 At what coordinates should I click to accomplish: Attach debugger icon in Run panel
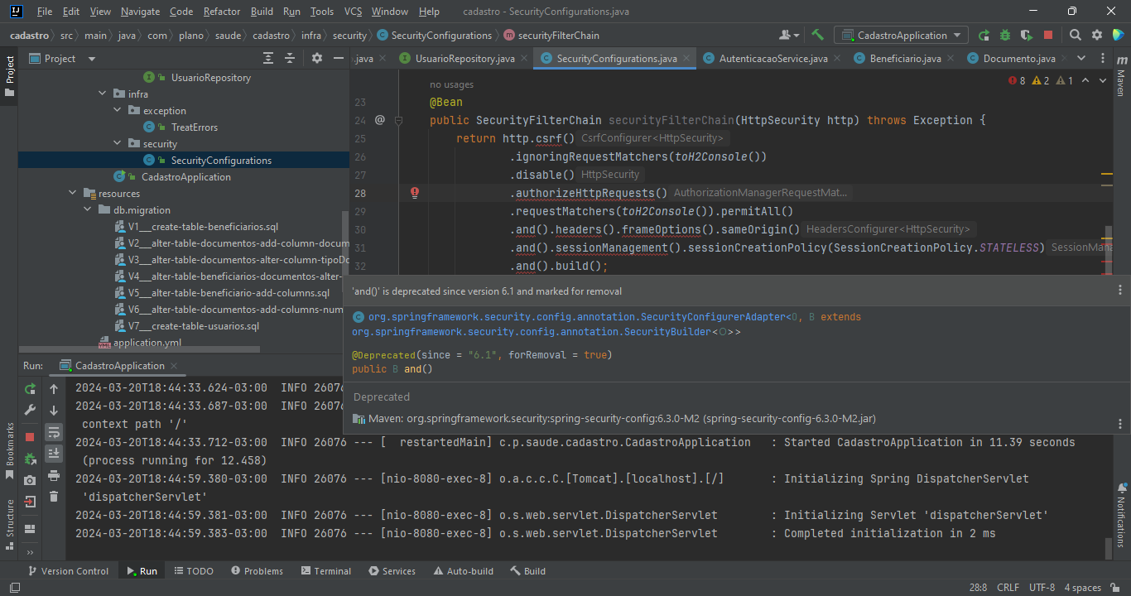coord(30,458)
